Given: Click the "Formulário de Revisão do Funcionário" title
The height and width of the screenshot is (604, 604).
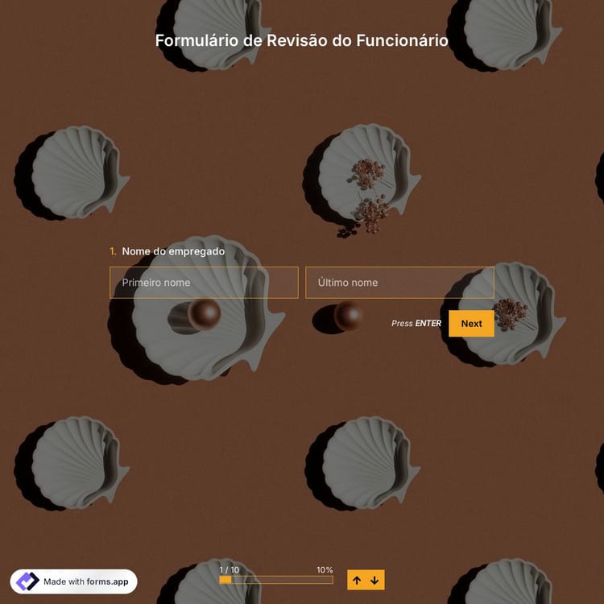Looking at the screenshot, I should 302,40.
